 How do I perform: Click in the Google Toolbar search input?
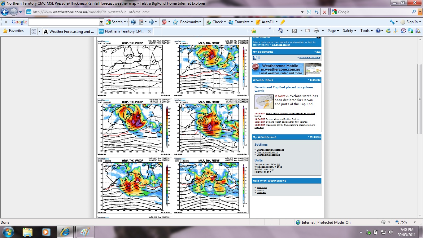63,22
